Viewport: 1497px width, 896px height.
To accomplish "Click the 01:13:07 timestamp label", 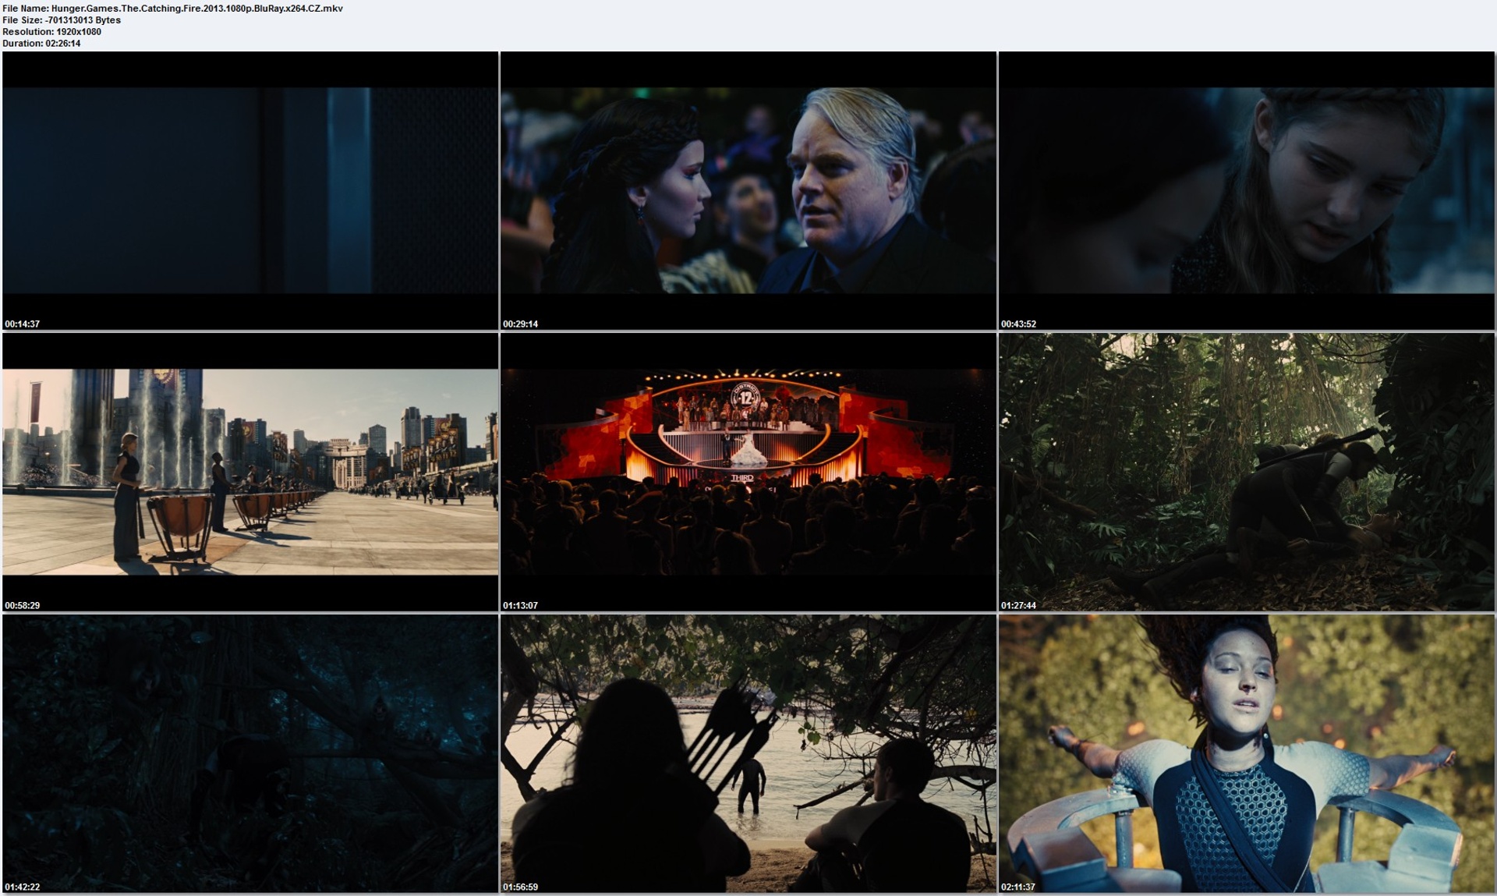I will 520,605.
